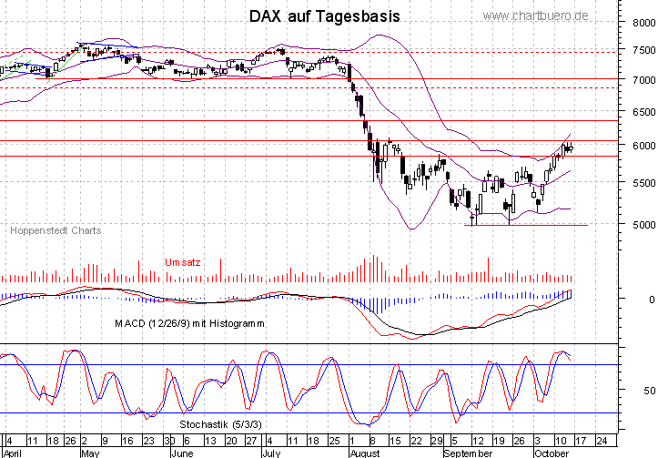The height and width of the screenshot is (458, 658).
Task: Select the date tick labeled 25
Action: tap(334, 442)
